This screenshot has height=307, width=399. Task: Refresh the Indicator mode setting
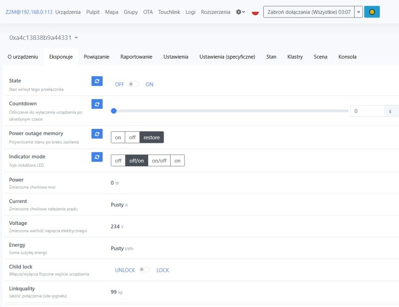(97, 157)
